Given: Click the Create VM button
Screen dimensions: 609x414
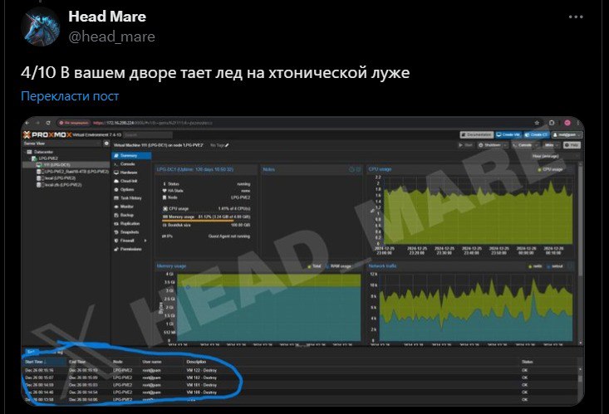Looking at the screenshot, I should pos(509,134).
